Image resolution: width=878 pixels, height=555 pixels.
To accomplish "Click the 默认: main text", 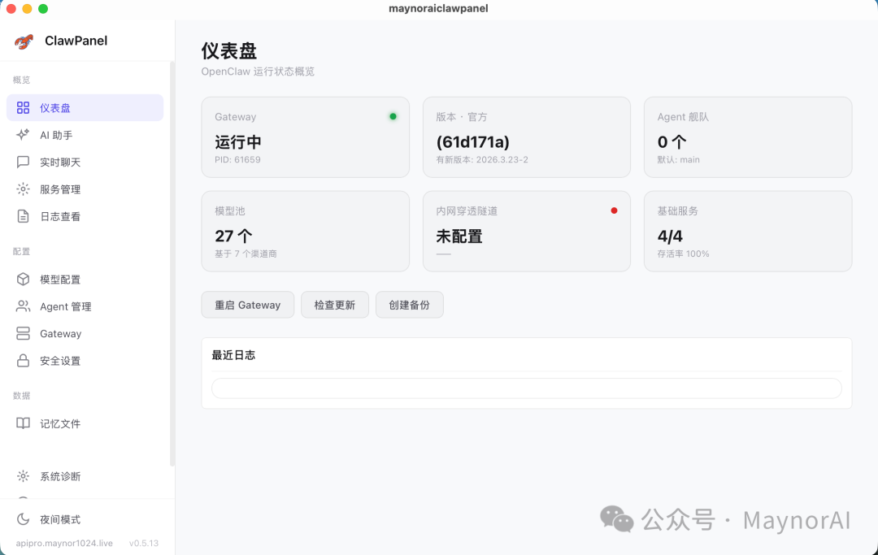I will point(679,160).
